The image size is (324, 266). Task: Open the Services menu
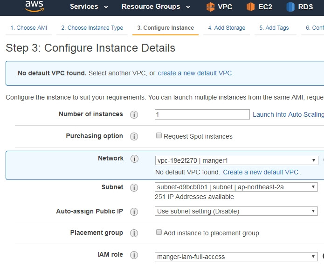point(89,7)
